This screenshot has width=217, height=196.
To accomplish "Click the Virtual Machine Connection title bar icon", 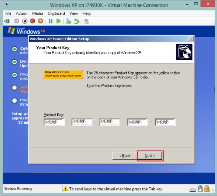I will point(7,5).
